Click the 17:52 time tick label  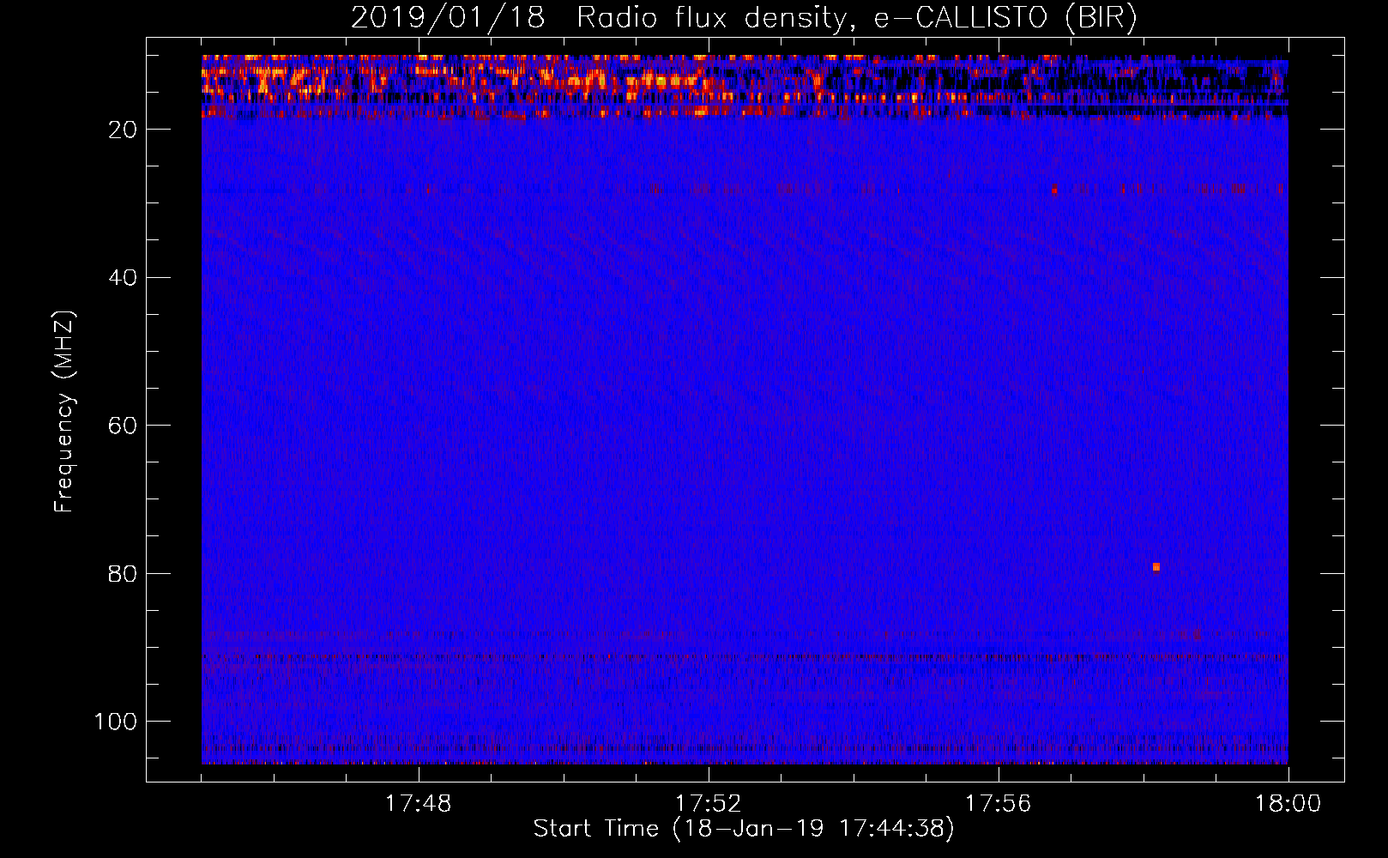click(x=708, y=804)
